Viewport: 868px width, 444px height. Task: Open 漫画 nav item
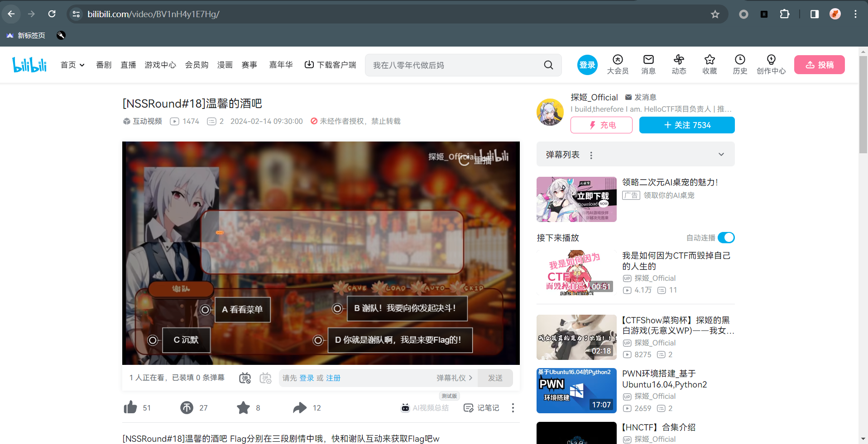click(225, 65)
